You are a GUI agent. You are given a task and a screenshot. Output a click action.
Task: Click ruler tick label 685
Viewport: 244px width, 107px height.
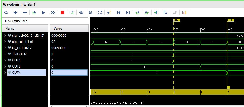click(123, 29)
